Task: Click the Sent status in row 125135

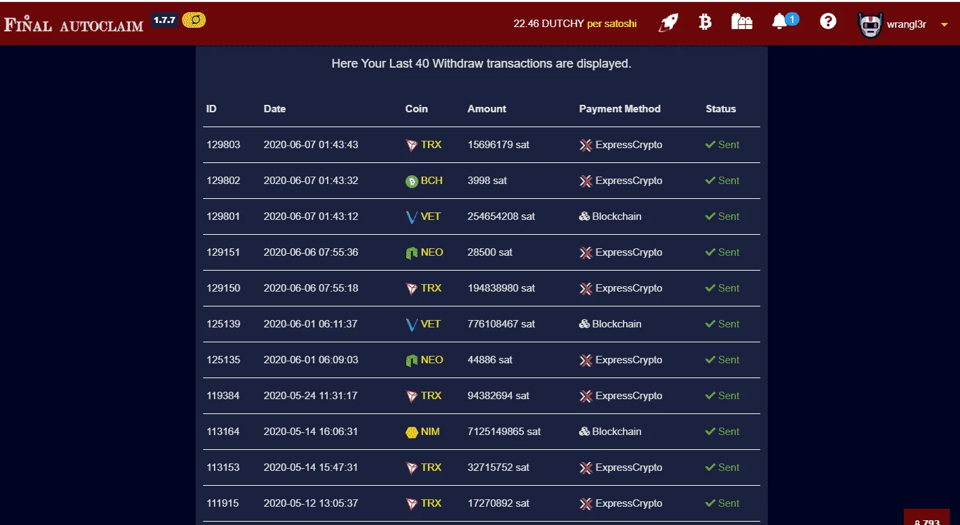Action: pyautogui.click(x=722, y=360)
